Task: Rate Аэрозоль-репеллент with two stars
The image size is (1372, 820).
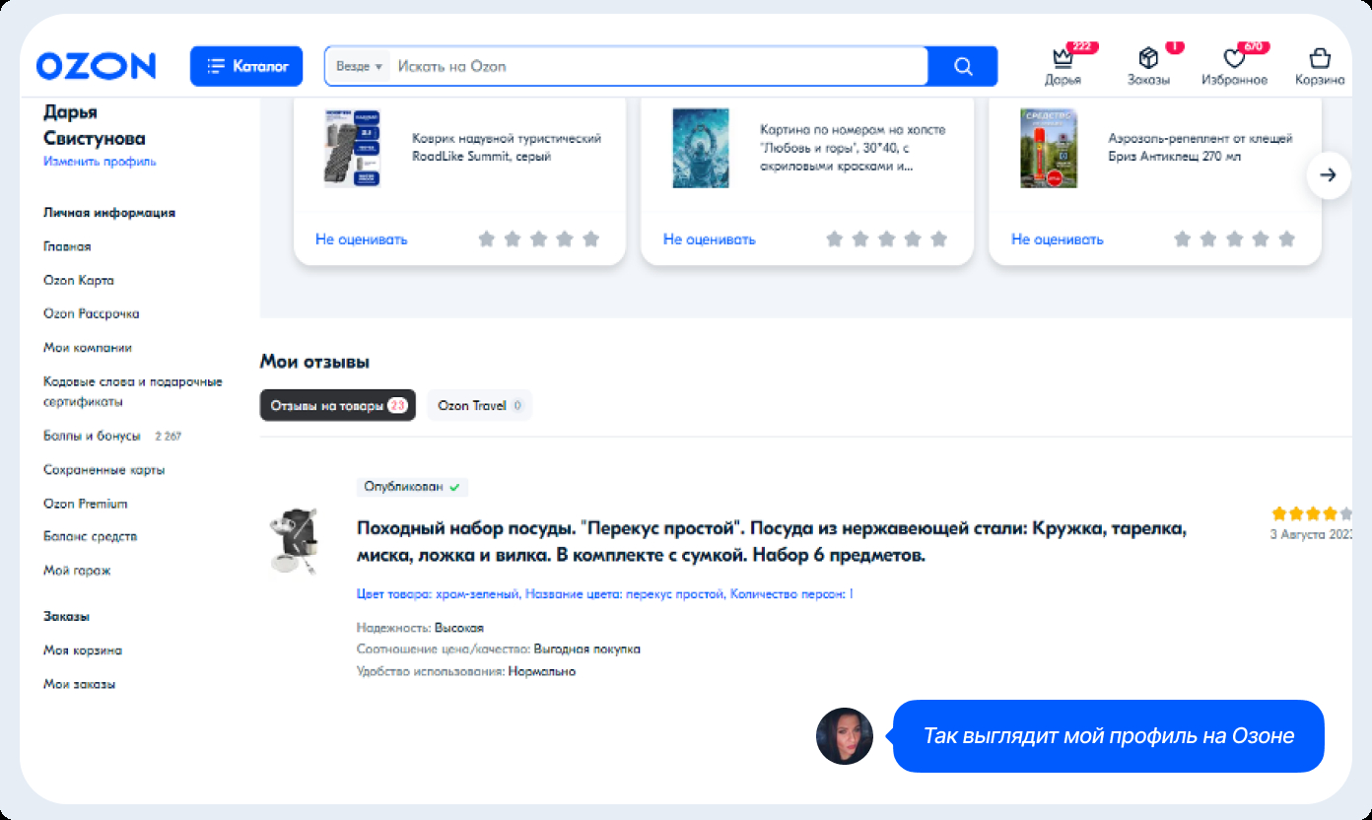Action: 1208,239
